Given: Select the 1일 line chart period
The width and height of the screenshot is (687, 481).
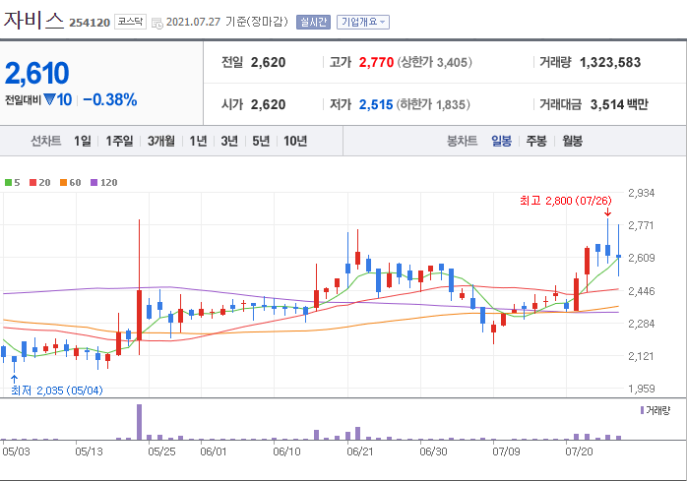Looking at the screenshot, I should (x=83, y=141).
